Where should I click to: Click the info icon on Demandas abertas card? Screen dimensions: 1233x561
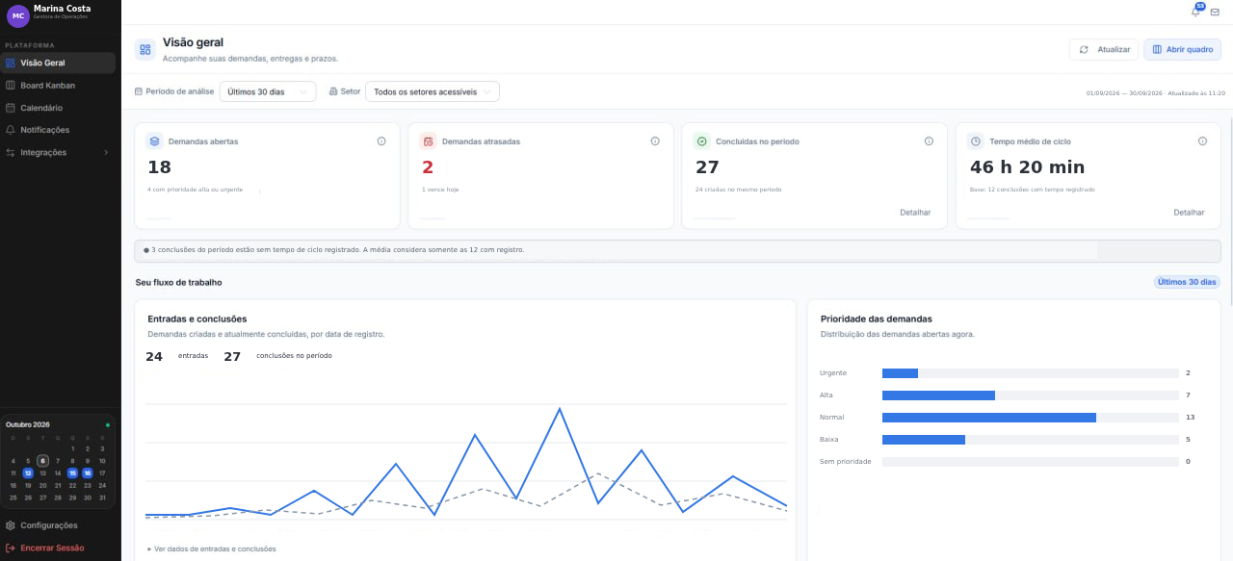(x=381, y=141)
